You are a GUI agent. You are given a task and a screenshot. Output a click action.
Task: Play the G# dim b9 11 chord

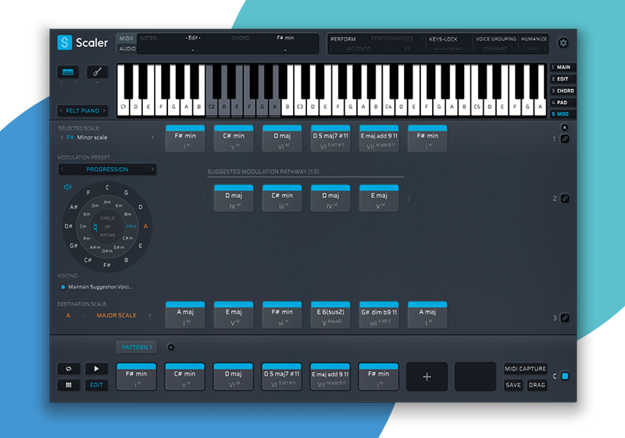click(x=379, y=314)
